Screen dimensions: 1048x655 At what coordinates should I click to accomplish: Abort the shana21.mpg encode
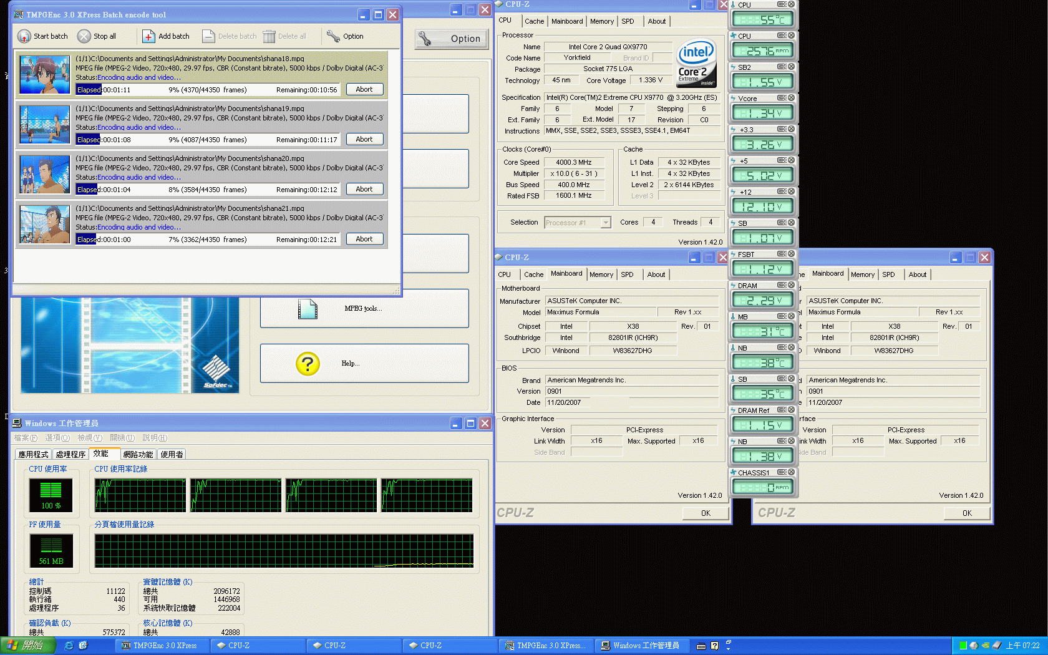(x=364, y=239)
